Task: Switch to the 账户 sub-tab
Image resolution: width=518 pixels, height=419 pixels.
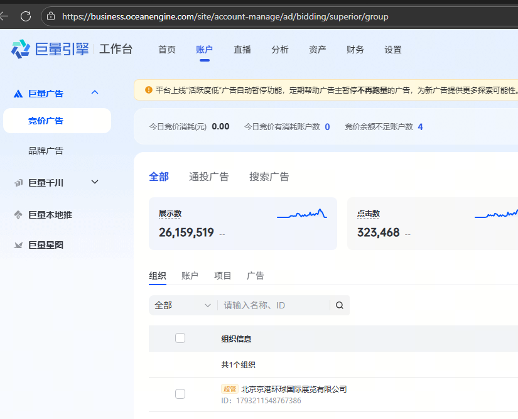Action: (x=190, y=276)
